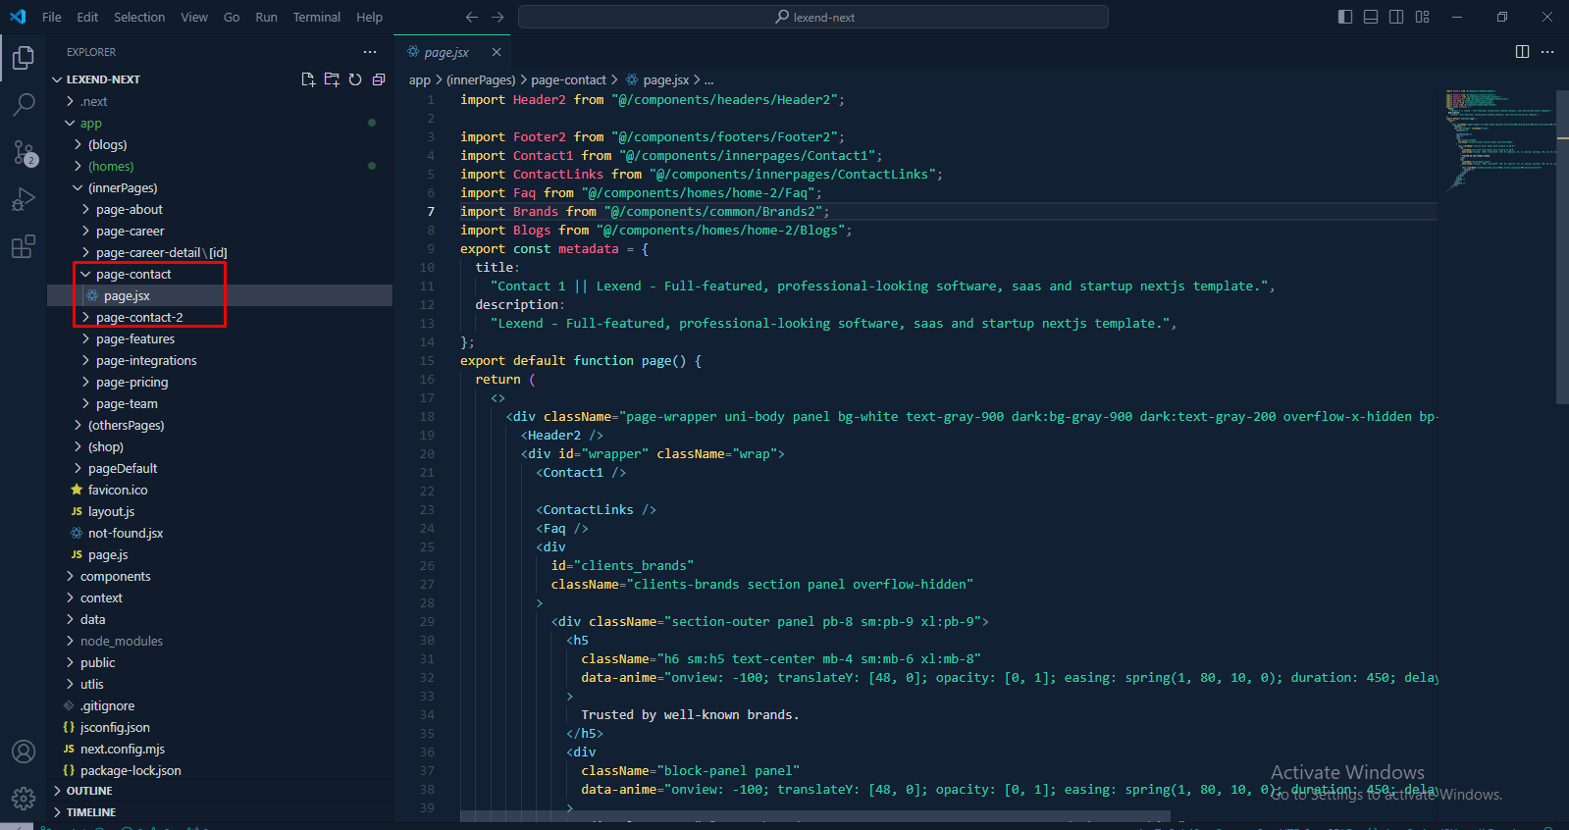
Task: Expand the components folder
Action: [x=115, y=576]
